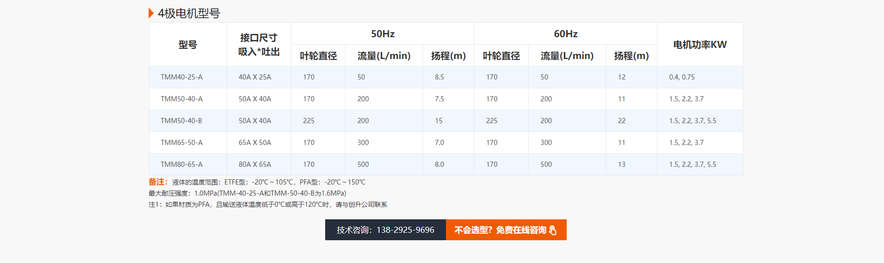Select the TMM50-40-A model cell

click(182, 99)
